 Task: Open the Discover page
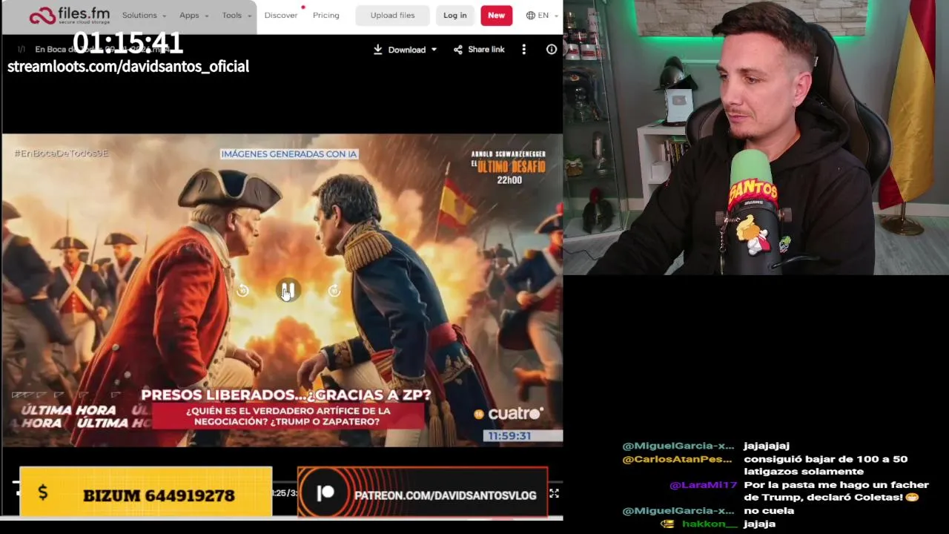coord(281,15)
